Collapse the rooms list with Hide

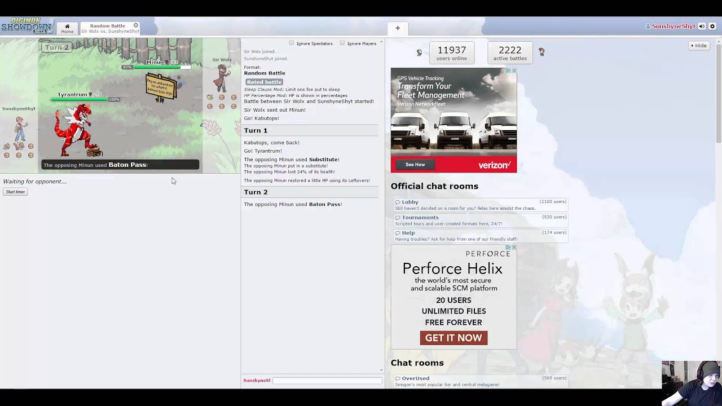point(698,45)
